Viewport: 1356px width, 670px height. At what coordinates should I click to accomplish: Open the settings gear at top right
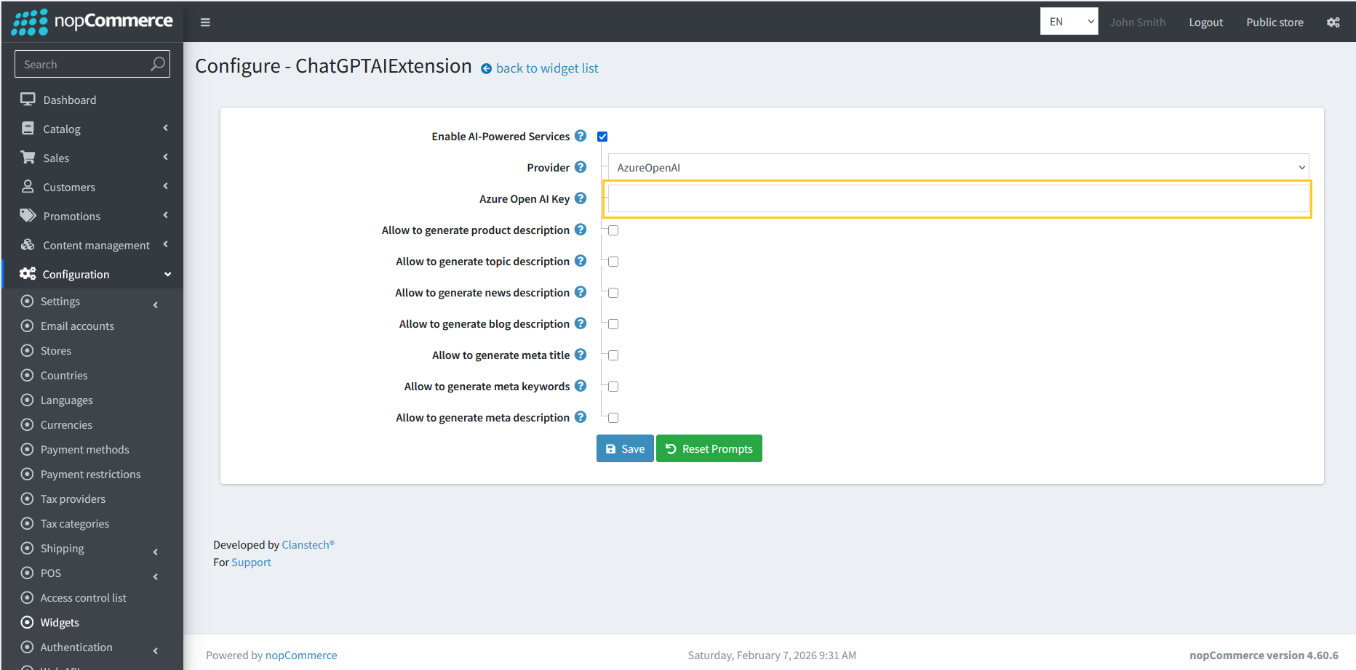1333,22
